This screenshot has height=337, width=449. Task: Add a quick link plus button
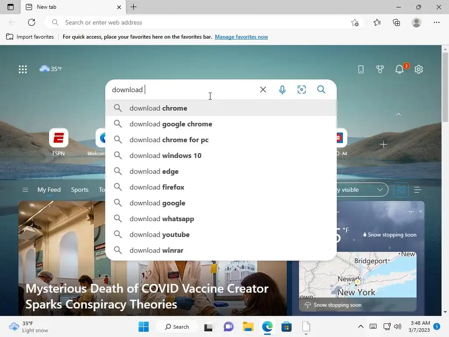(383, 144)
